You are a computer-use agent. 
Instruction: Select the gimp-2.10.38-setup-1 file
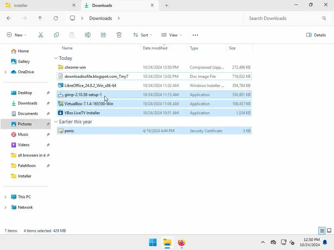[154, 95]
